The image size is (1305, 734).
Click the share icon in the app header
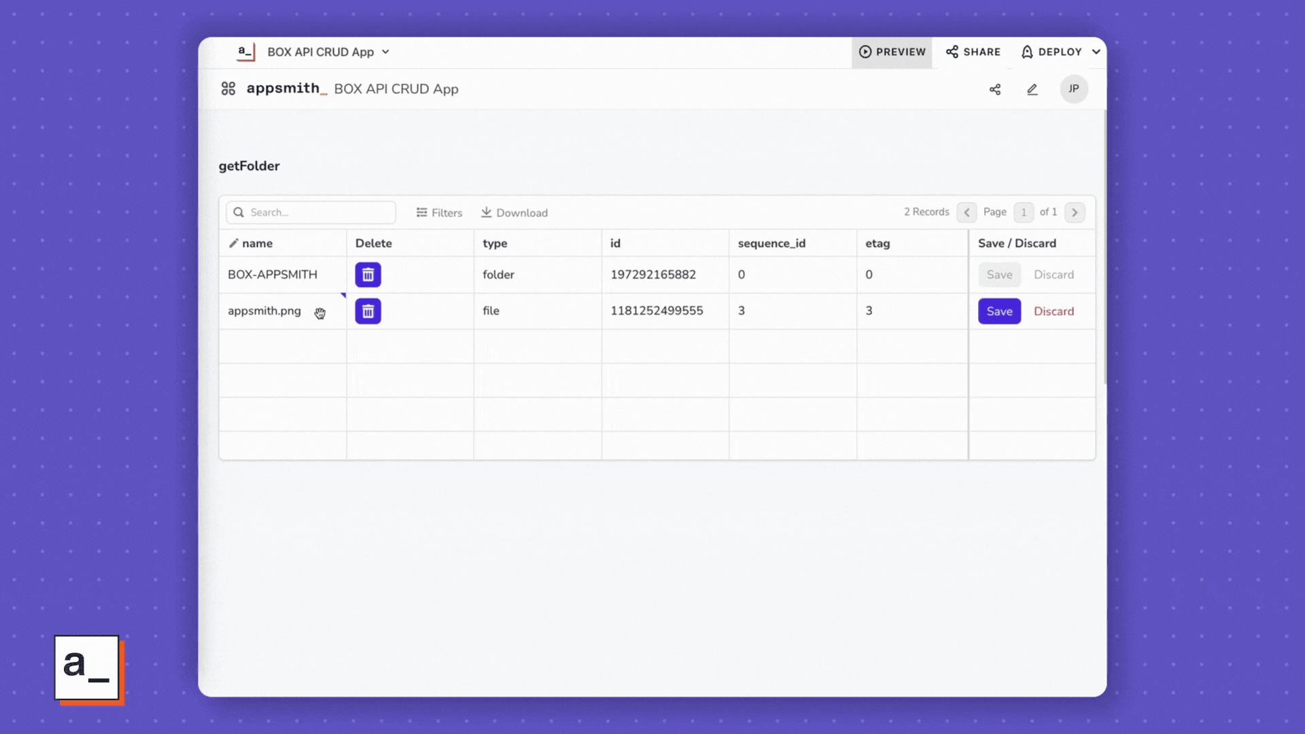(x=995, y=89)
